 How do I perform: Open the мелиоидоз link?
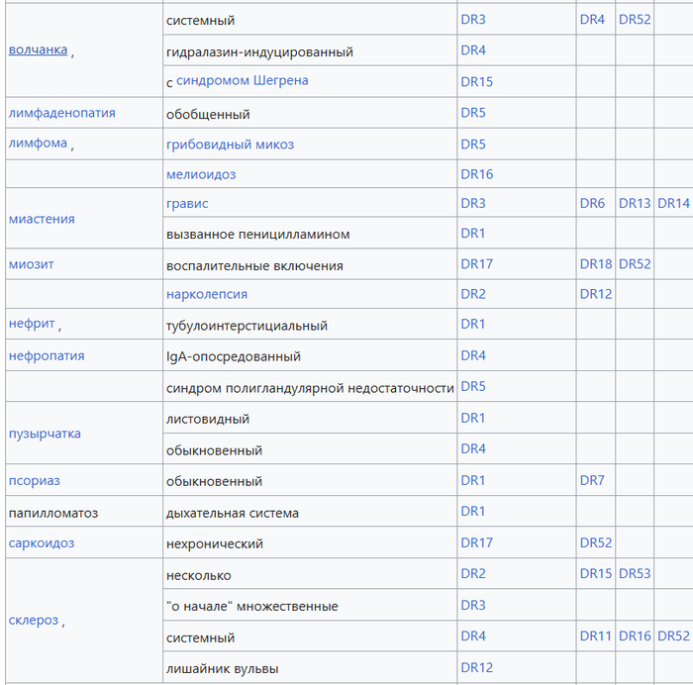coord(201,174)
